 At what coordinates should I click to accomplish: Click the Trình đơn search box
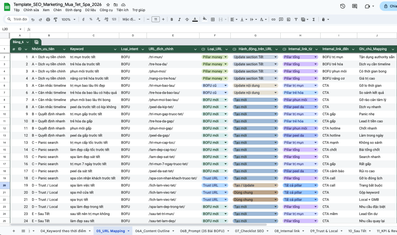[x=16, y=19]
